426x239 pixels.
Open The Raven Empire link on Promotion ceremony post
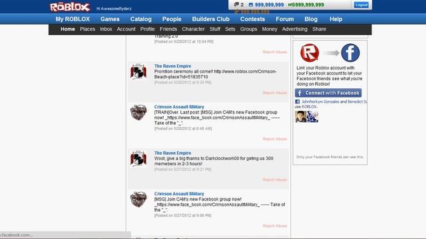172,66
